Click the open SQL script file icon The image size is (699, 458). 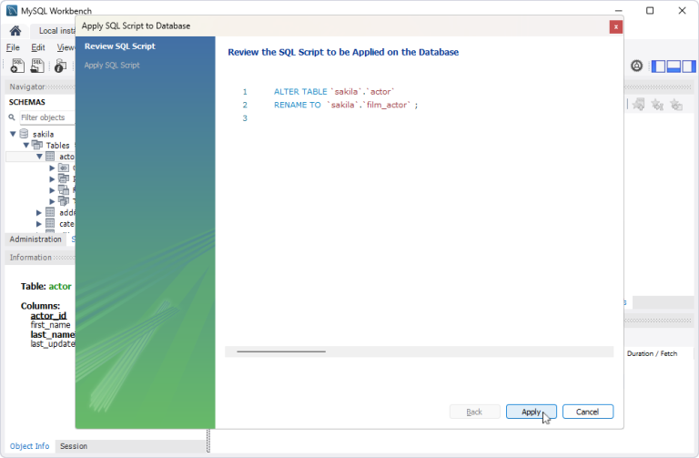pyautogui.click(x=38, y=66)
